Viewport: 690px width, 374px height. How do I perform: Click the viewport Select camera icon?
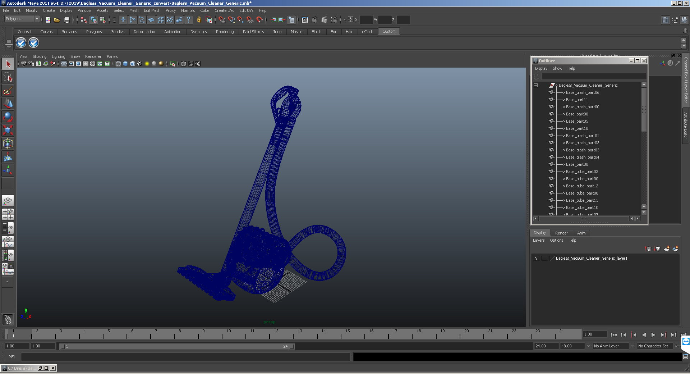24,64
